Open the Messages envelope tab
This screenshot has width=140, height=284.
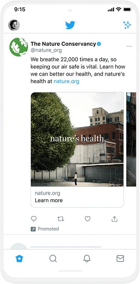tap(120, 258)
